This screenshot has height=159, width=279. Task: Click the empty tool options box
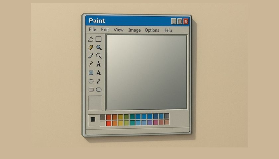pos(95,103)
